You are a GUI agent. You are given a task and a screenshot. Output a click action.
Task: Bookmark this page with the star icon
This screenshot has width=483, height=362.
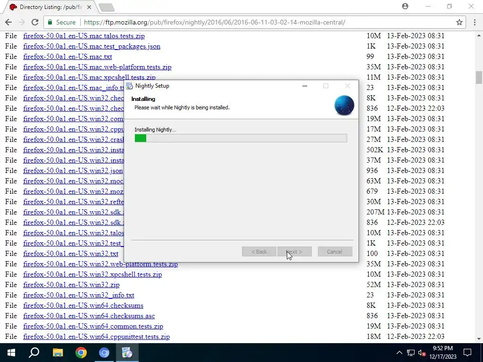pos(459,22)
